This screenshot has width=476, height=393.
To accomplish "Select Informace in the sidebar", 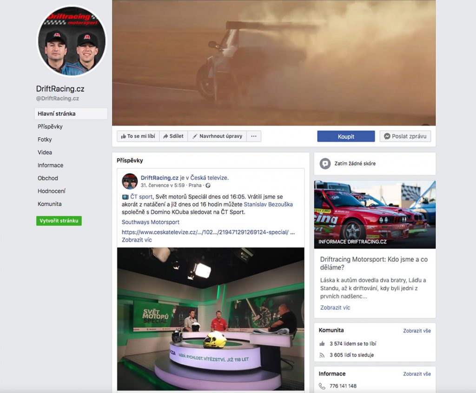I will click(x=50, y=165).
